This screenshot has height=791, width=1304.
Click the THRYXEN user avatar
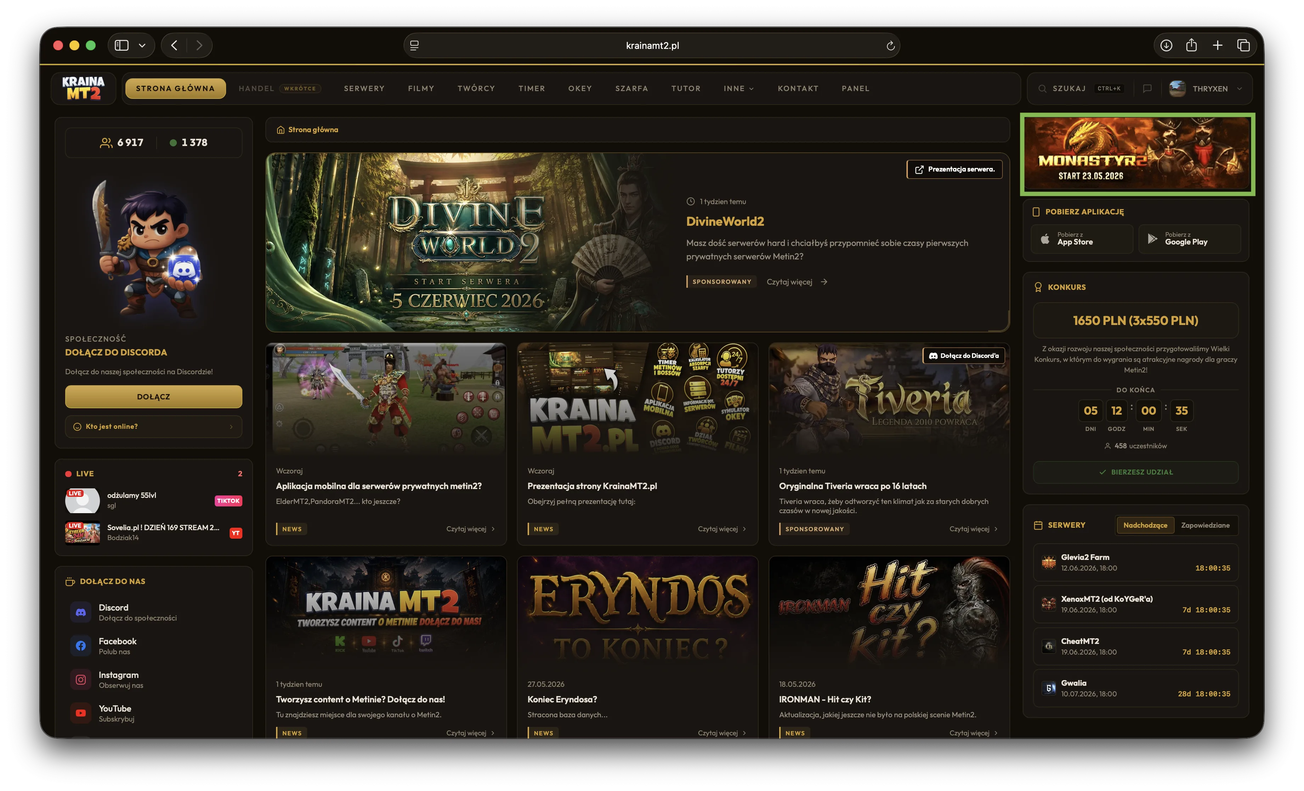click(1177, 88)
